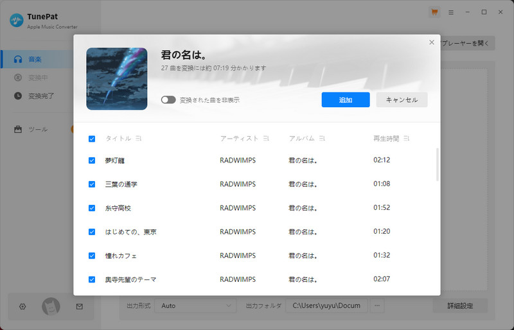The height and width of the screenshot is (330, 514).
Task: Click the track list vertical scrollbar
Action: (438, 164)
